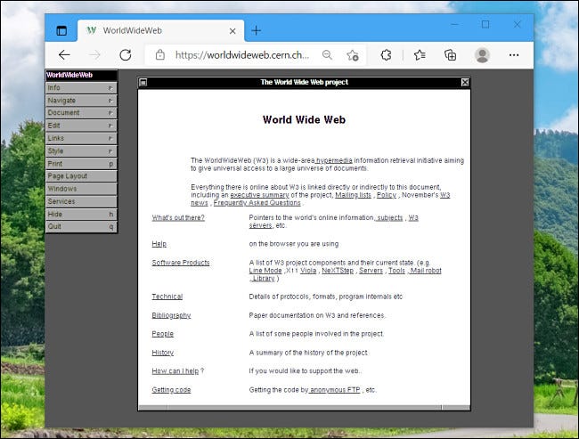Follow the Servers link
Viewport: 579px width, 439px height.
(371, 271)
